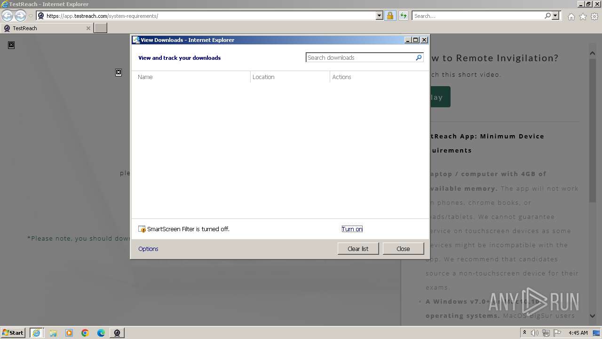
Task: Click the Refresh page icon
Action: click(403, 16)
